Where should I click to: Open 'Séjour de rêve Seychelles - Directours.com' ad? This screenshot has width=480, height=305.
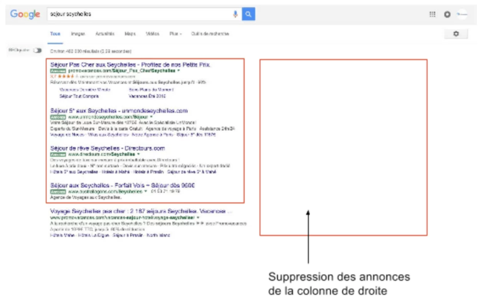[x=107, y=148]
